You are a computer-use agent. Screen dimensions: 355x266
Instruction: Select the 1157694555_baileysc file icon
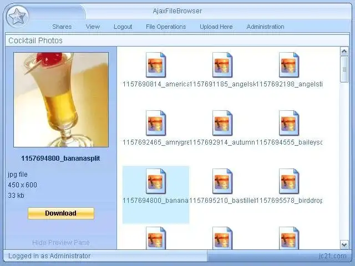pos(289,123)
